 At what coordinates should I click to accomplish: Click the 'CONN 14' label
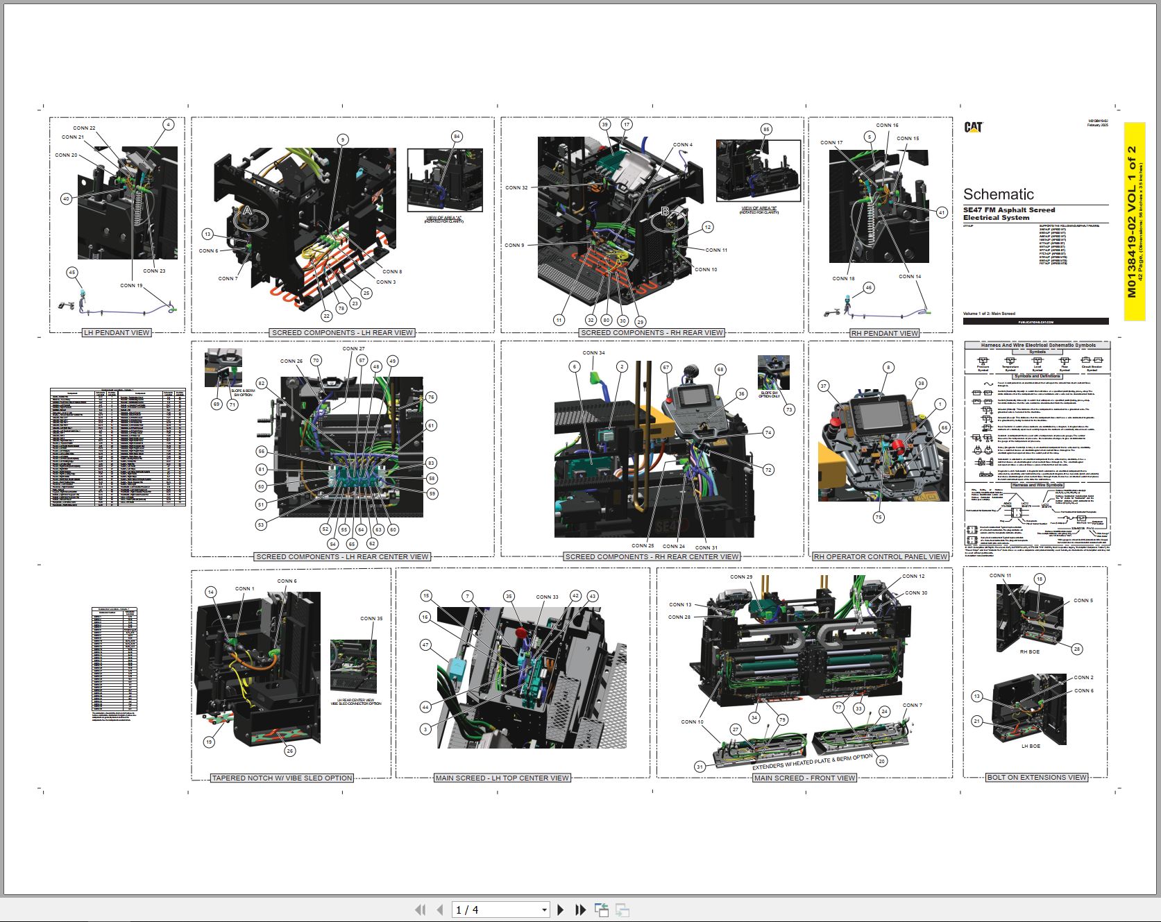click(910, 277)
